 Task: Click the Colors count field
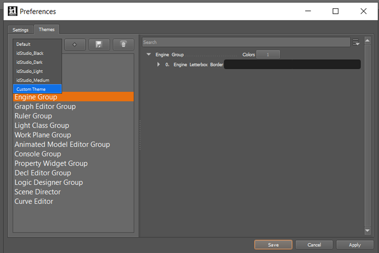click(268, 54)
